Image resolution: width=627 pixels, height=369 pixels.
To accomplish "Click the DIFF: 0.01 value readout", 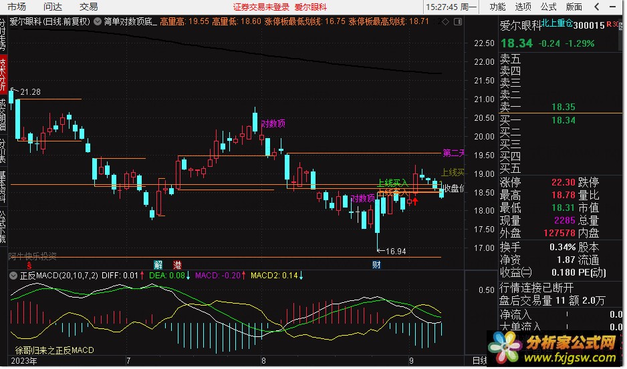I will pos(120,276).
